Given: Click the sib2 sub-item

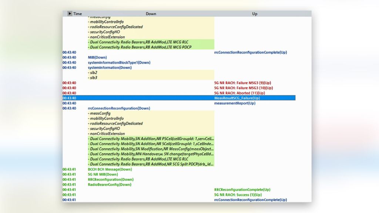Looking at the screenshot, I should click(93, 72).
